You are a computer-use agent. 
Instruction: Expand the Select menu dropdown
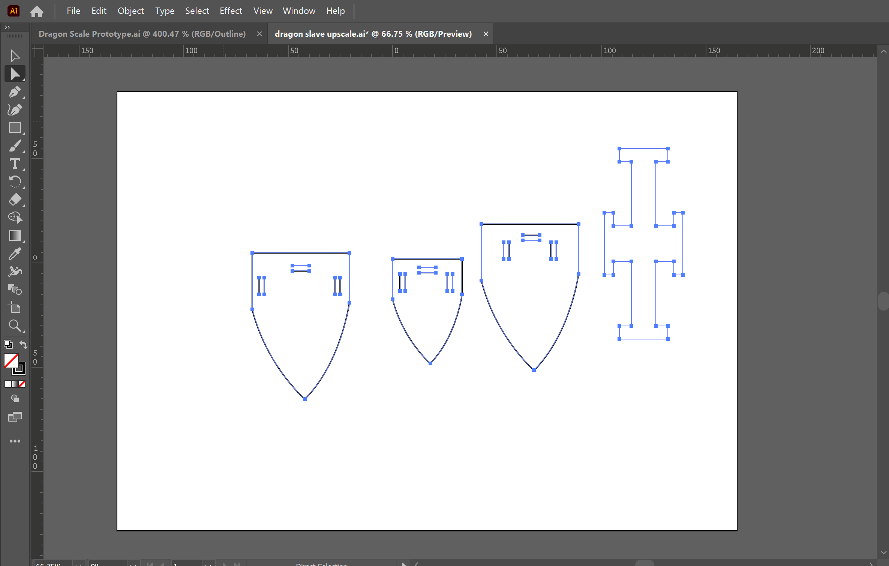196,11
